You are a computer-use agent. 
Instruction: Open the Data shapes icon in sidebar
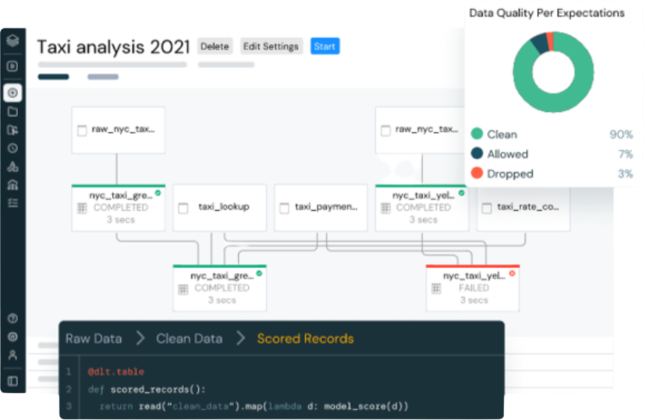click(x=13, y=166)
